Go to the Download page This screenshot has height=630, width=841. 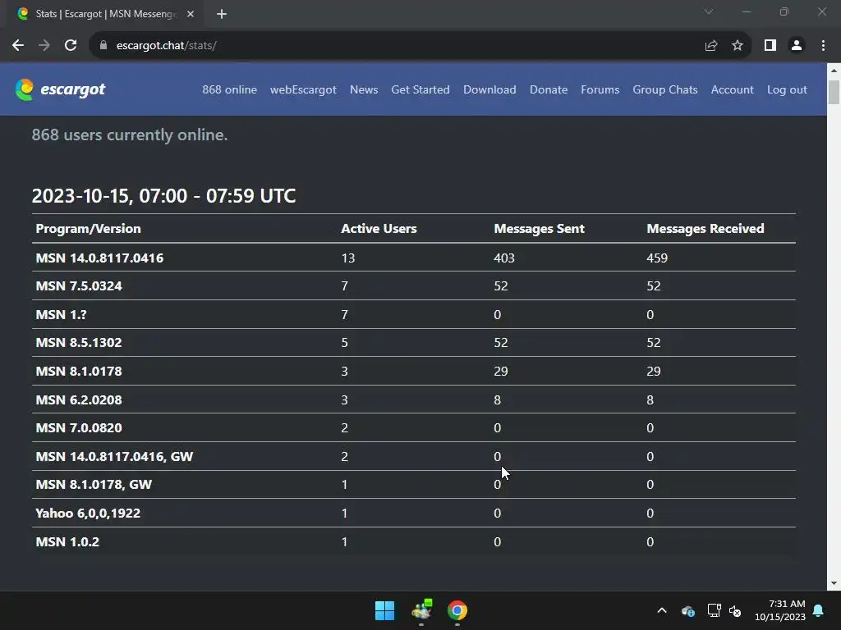pyautogui.click(x=489, y=89)
